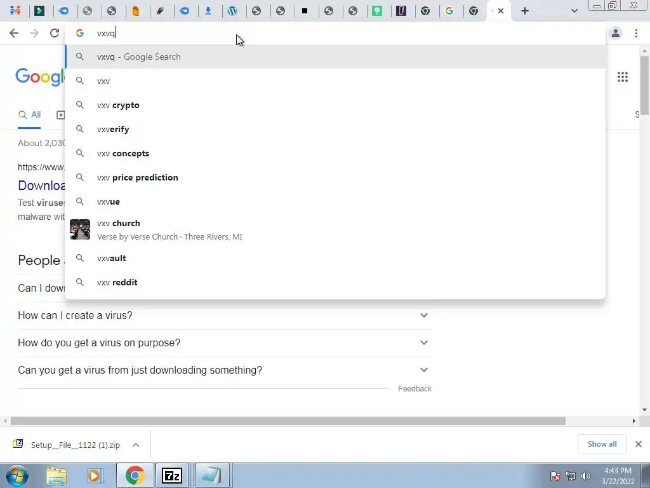Click the scroll down arrow of vertical scrollbar
This screenshot has width=650, height=488.
coord(644,410)
